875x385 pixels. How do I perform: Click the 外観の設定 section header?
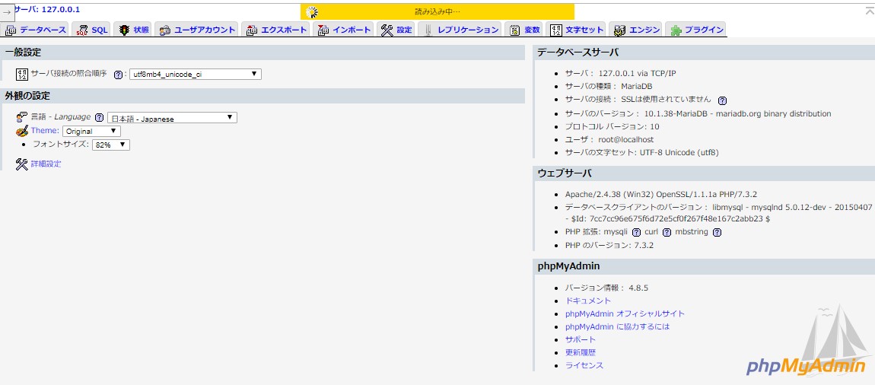point(262,96)
